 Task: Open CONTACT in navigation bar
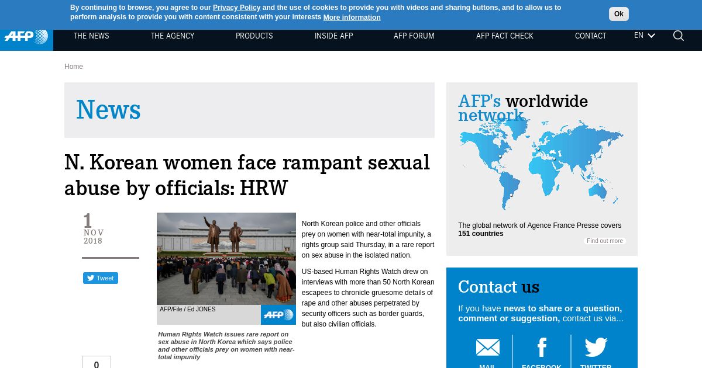[590, 36]
